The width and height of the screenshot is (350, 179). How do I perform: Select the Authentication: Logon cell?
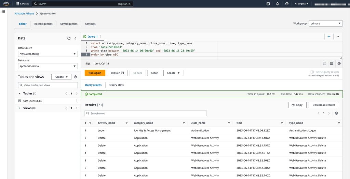point(302,131)
